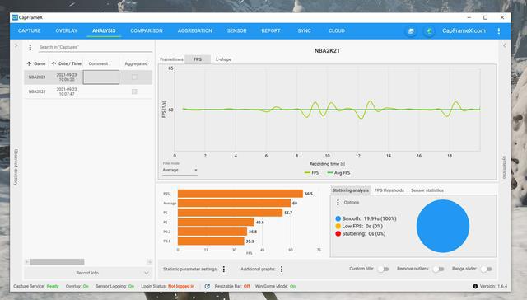The height and width of the screenshot is (300, 527).
Task: Click the Comment column header
Action: point(98,63)
